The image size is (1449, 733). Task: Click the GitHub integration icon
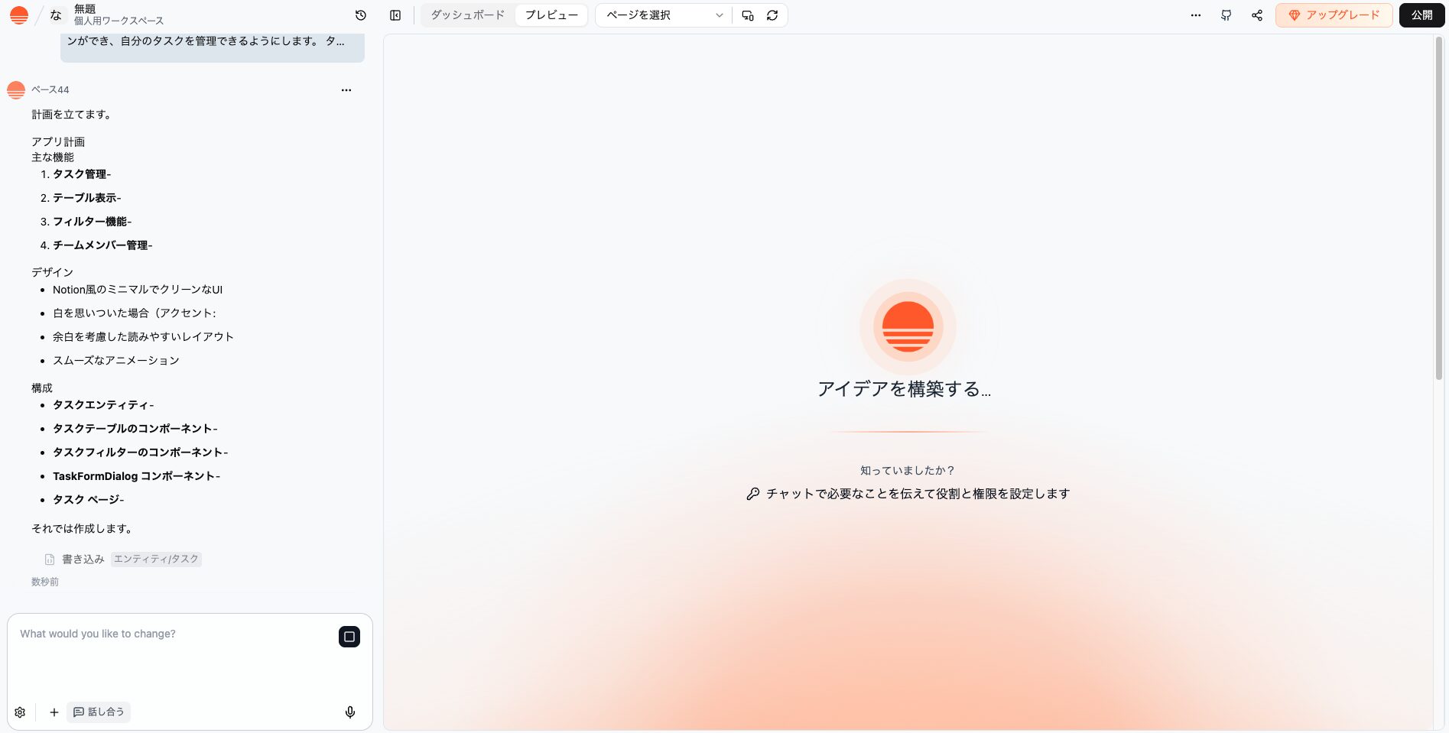coord(1226,15)
